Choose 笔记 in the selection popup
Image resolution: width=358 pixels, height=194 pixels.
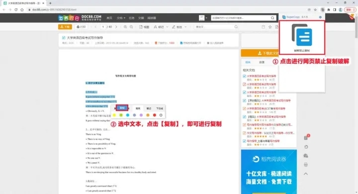point(149,108)
